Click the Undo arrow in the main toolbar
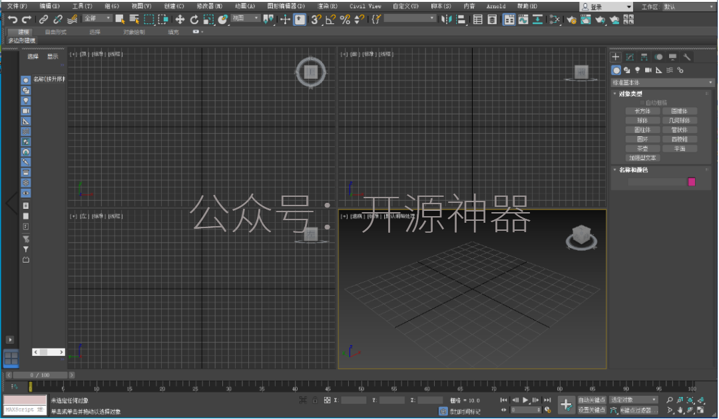 [x=13, y=19]
